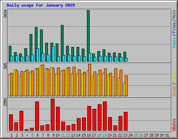Click the green 'Hits' legend label

[174, 14]
